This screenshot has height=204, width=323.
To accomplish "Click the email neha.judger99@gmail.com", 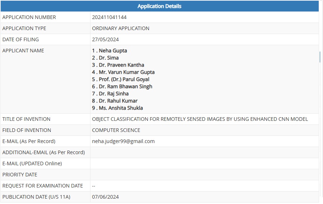I will pos(123,141).
